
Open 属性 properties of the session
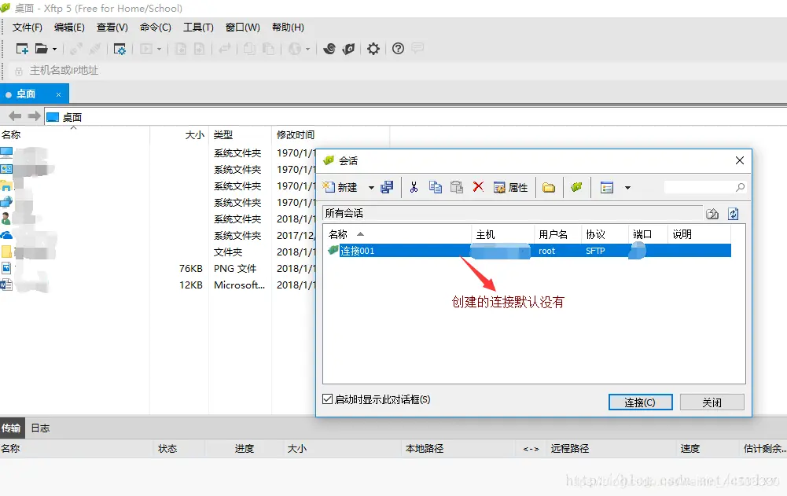click(x=510, y=188)
